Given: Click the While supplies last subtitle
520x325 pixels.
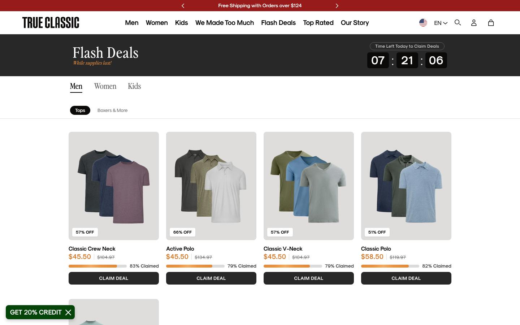Looking at the screenshot, I should 92,63.
